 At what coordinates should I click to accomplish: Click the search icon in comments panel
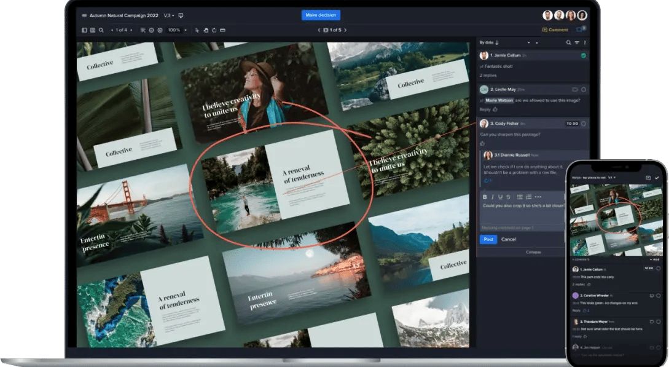click(568, 42)
